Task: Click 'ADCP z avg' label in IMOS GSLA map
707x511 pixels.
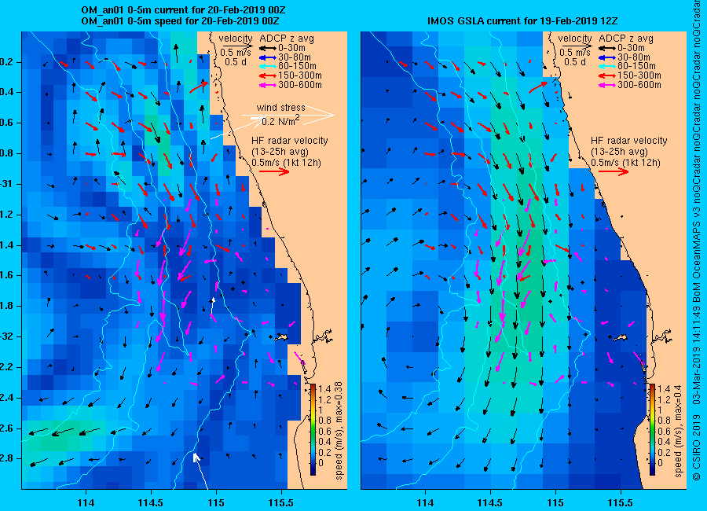Action: (x=626, y=39)
